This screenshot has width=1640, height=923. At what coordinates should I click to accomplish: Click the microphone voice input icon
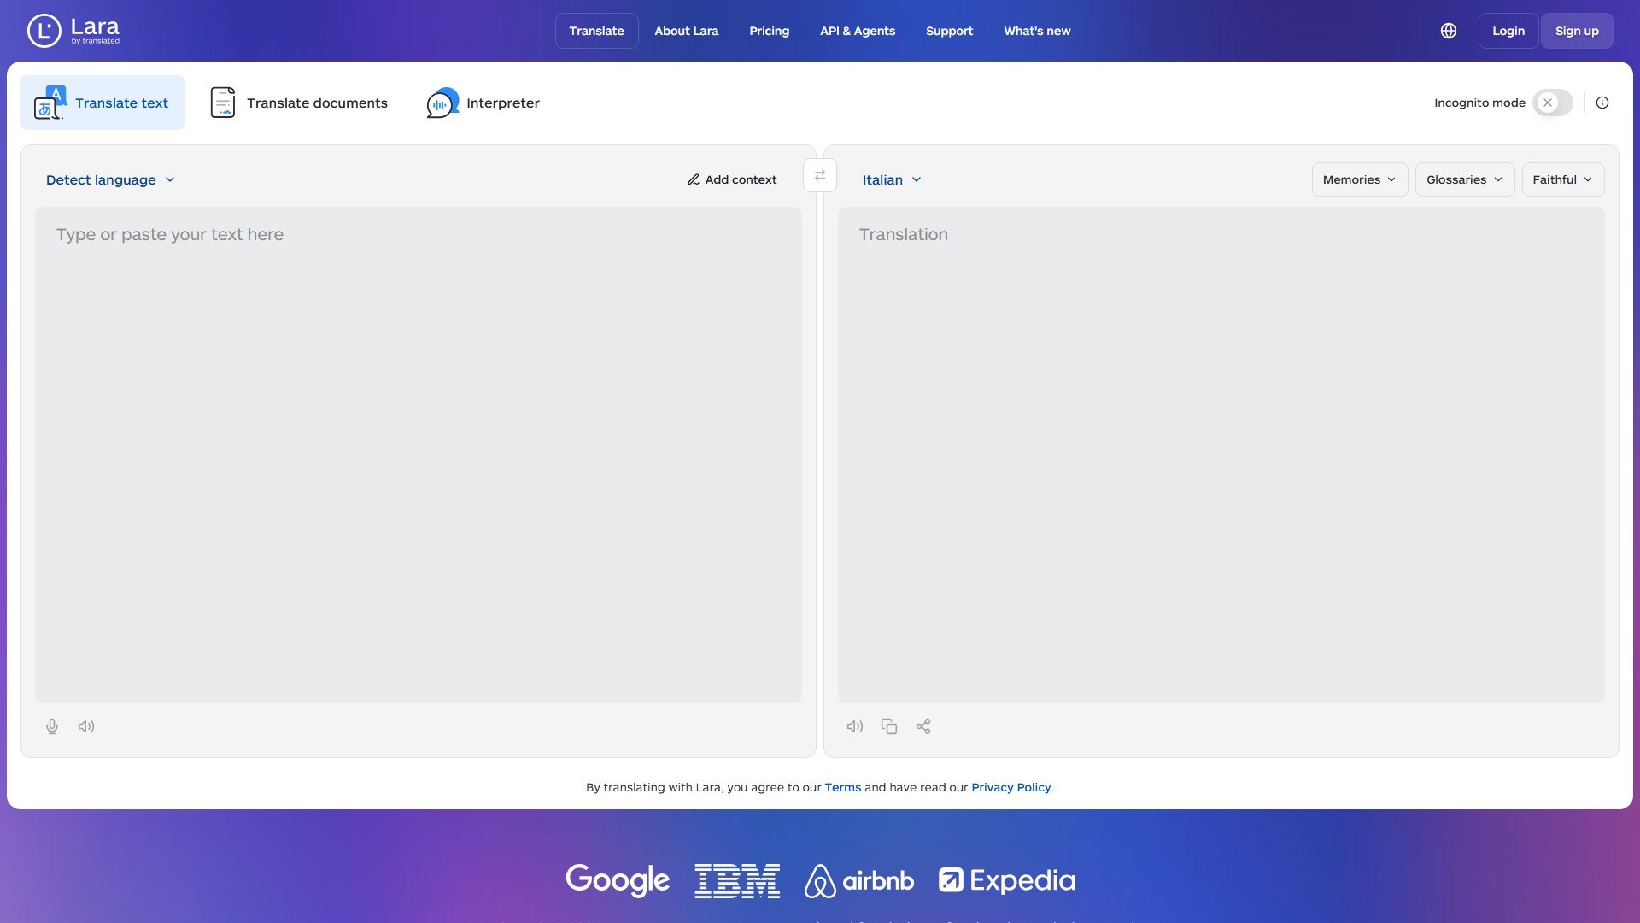click(x=52, y=726)
